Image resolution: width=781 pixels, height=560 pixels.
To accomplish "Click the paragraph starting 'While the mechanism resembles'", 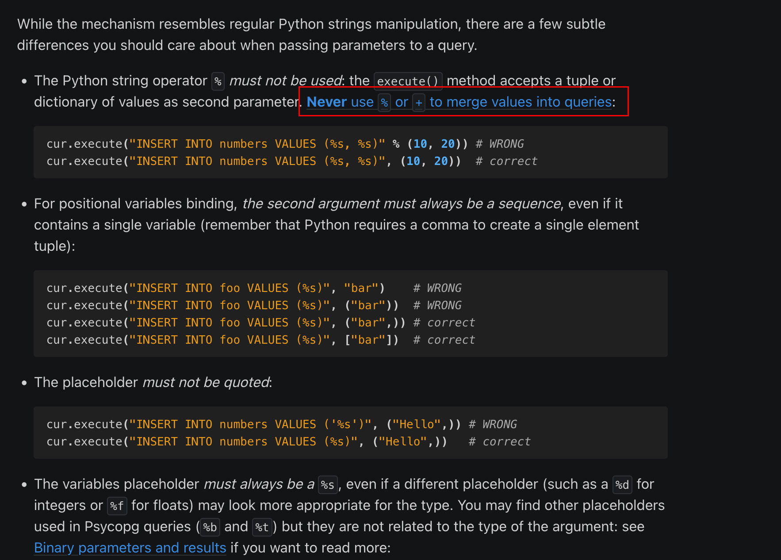I will [311, 35].
